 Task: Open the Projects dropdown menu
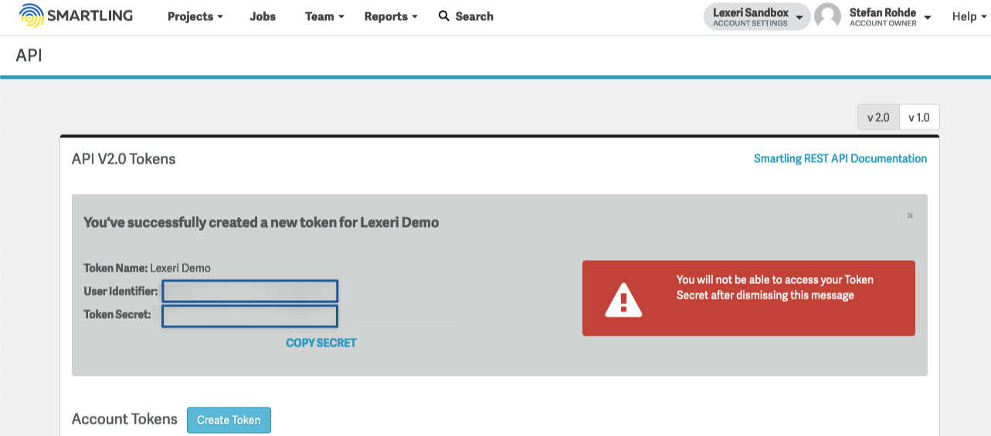195,16
